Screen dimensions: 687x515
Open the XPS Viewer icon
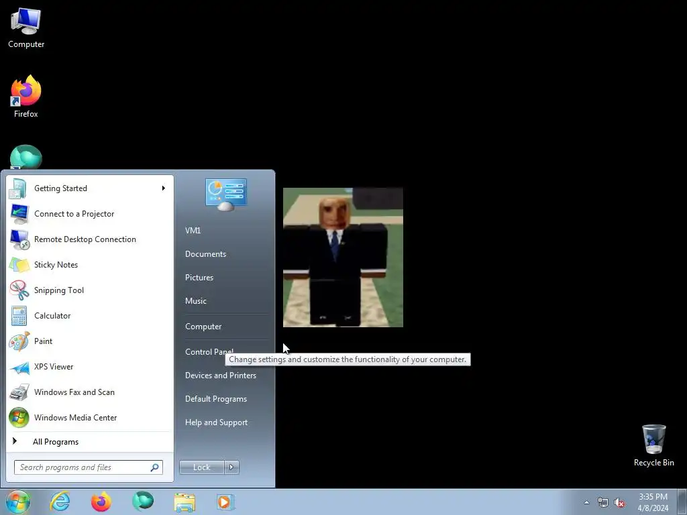pos(19,367)
